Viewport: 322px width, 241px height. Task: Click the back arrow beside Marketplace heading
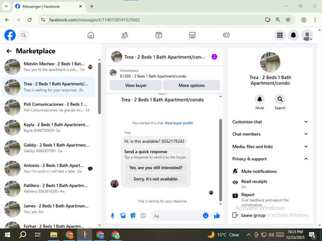pyautogui.click(x=9, y=51)
